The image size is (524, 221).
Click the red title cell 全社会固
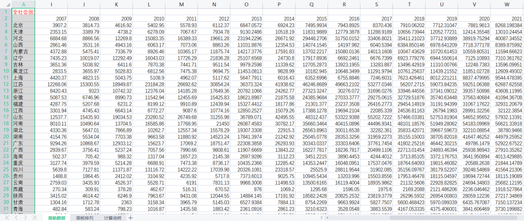coord(23,12)
